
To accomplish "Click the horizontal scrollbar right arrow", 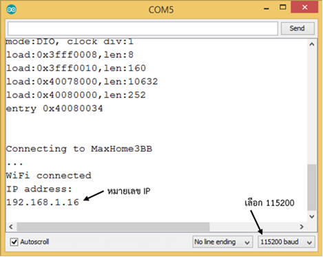I will (x=302, y=227).
